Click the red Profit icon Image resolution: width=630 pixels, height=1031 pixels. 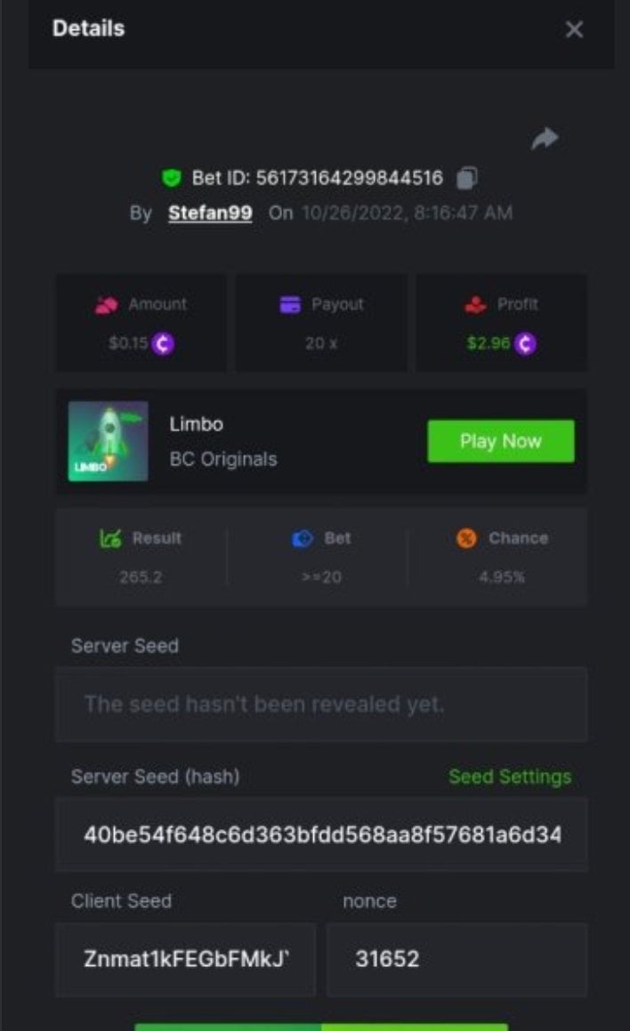(476, 304)
